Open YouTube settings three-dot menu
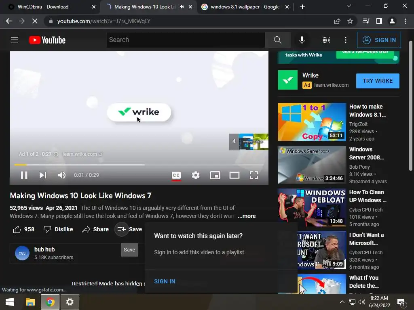 [x=345, y=40]
